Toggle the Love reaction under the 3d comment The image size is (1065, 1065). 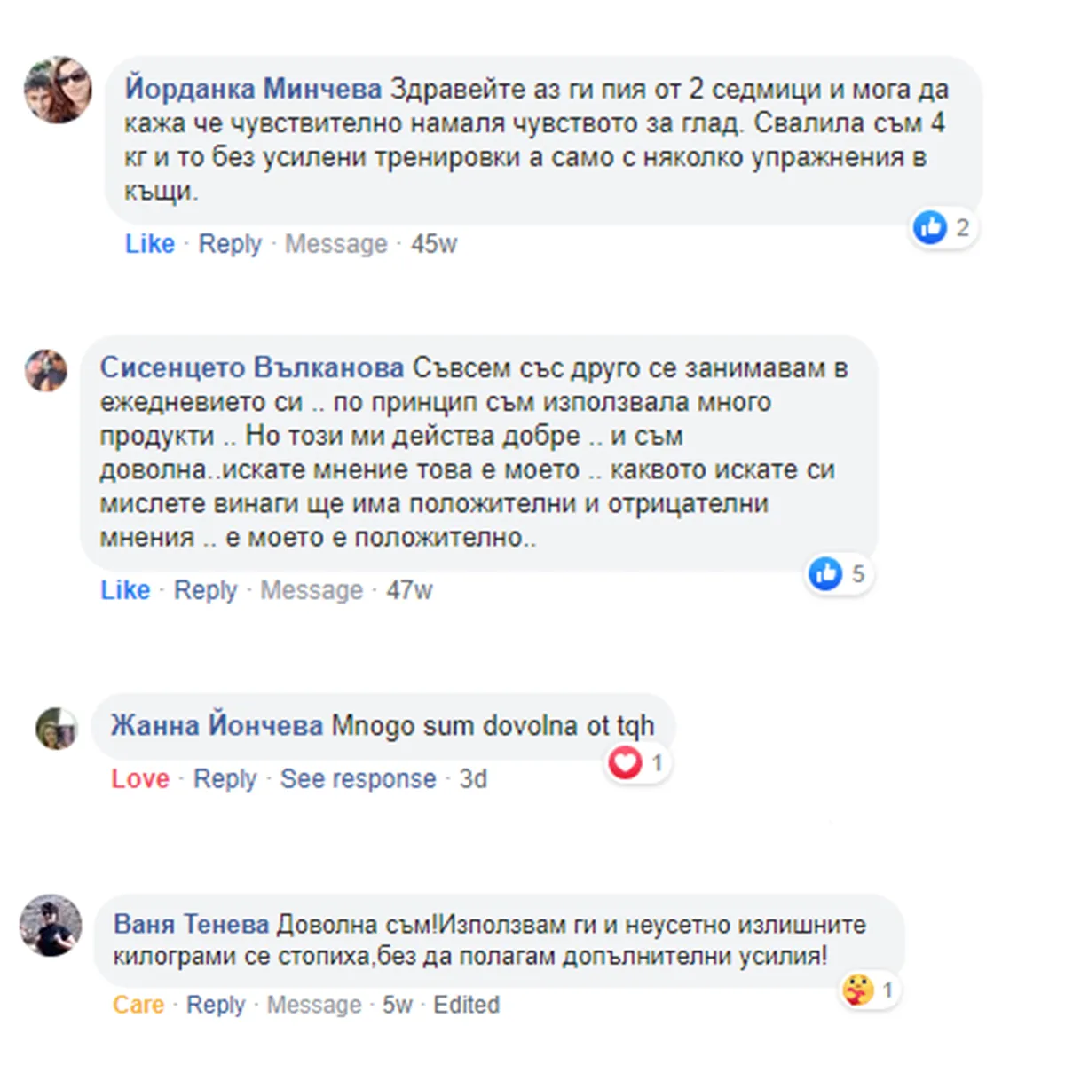(140, 778)
